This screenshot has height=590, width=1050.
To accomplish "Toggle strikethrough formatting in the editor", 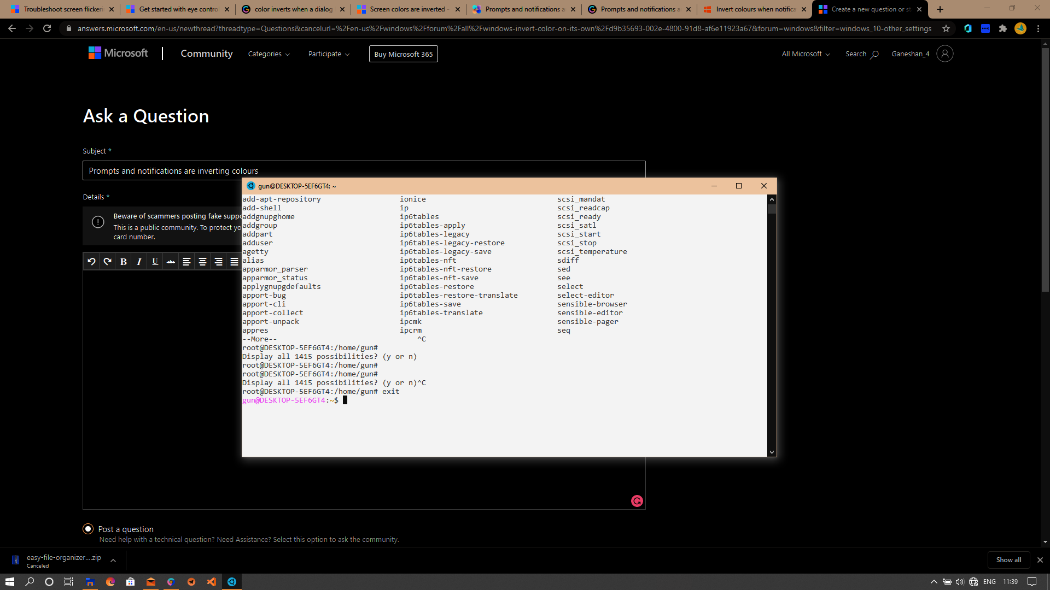I will click(171, 262).
